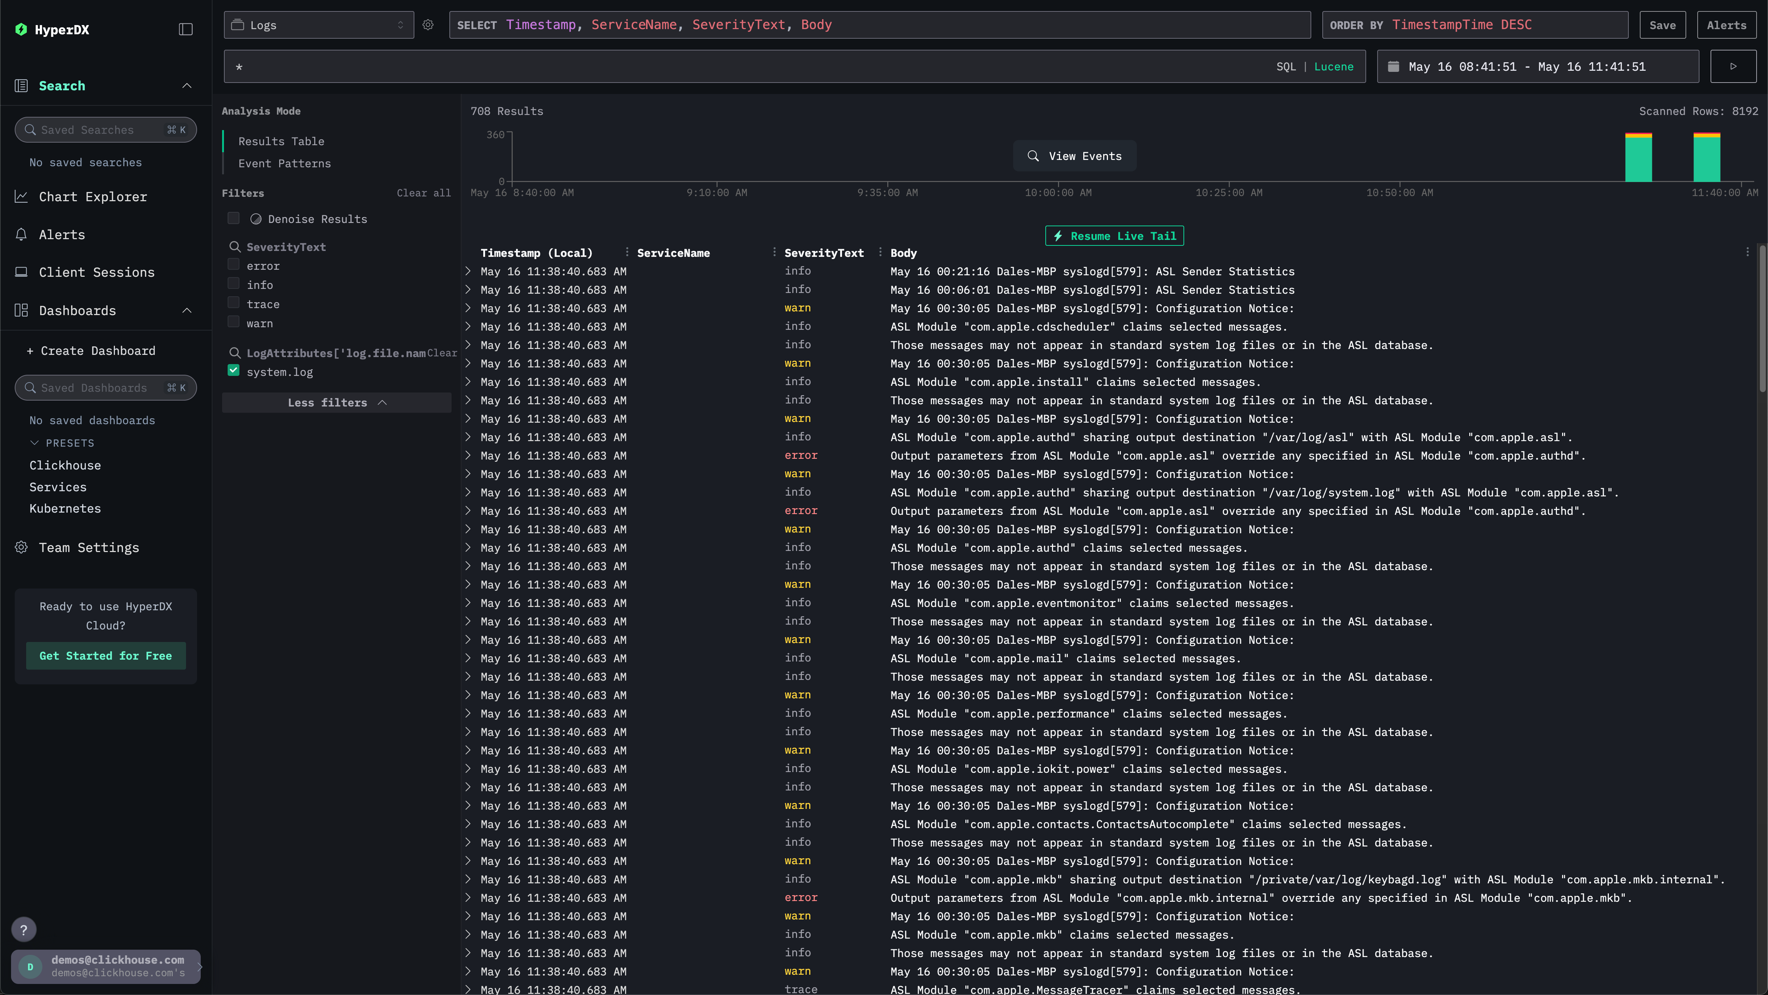Uncheck the system.log file filter

coord(234,370)
